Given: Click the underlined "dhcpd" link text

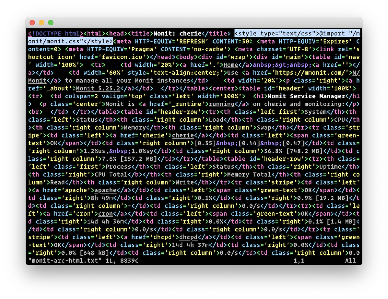Looking at the screenshot, I should coord(189,237).
